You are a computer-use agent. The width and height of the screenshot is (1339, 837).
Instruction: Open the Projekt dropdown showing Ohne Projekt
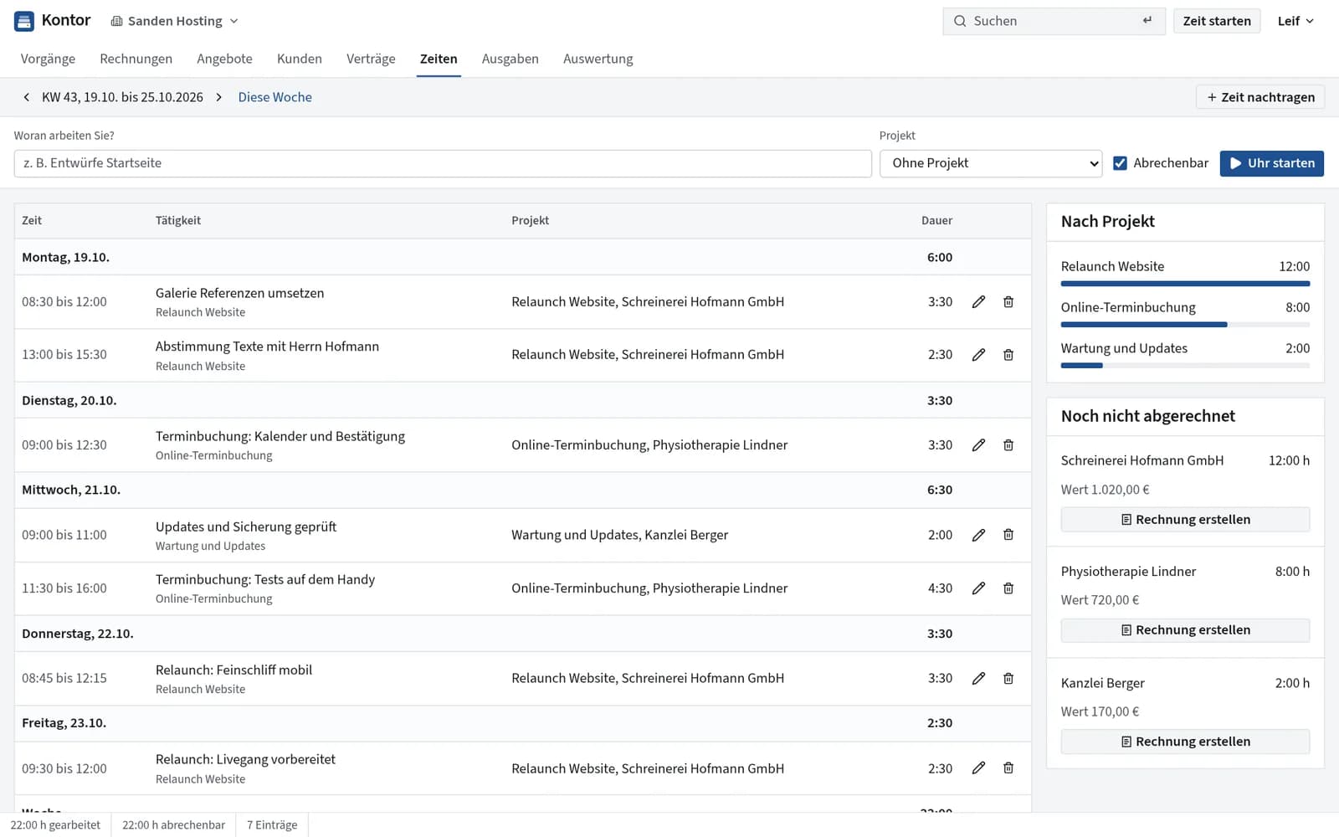point(991,163)
